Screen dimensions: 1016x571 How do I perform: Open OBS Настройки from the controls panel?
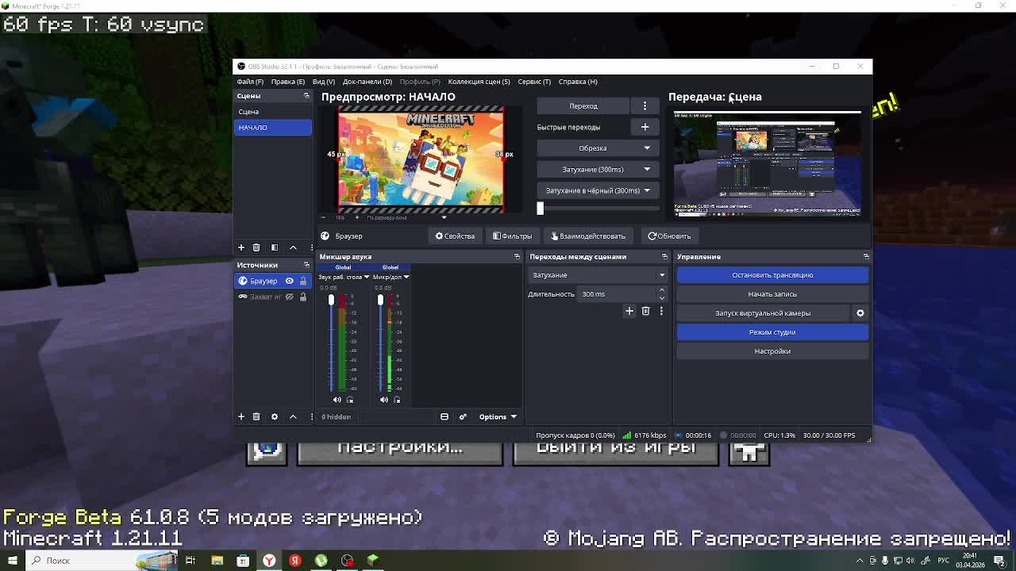[772, 351]
